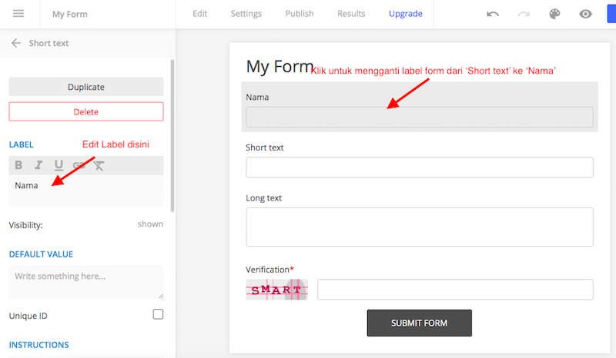Click the Long text area
This screenshot has height=358, width=616.
419,227
